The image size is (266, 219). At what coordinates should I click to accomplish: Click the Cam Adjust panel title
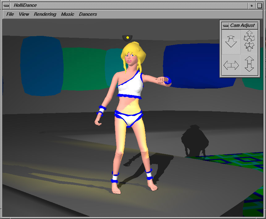pos(243,25)
